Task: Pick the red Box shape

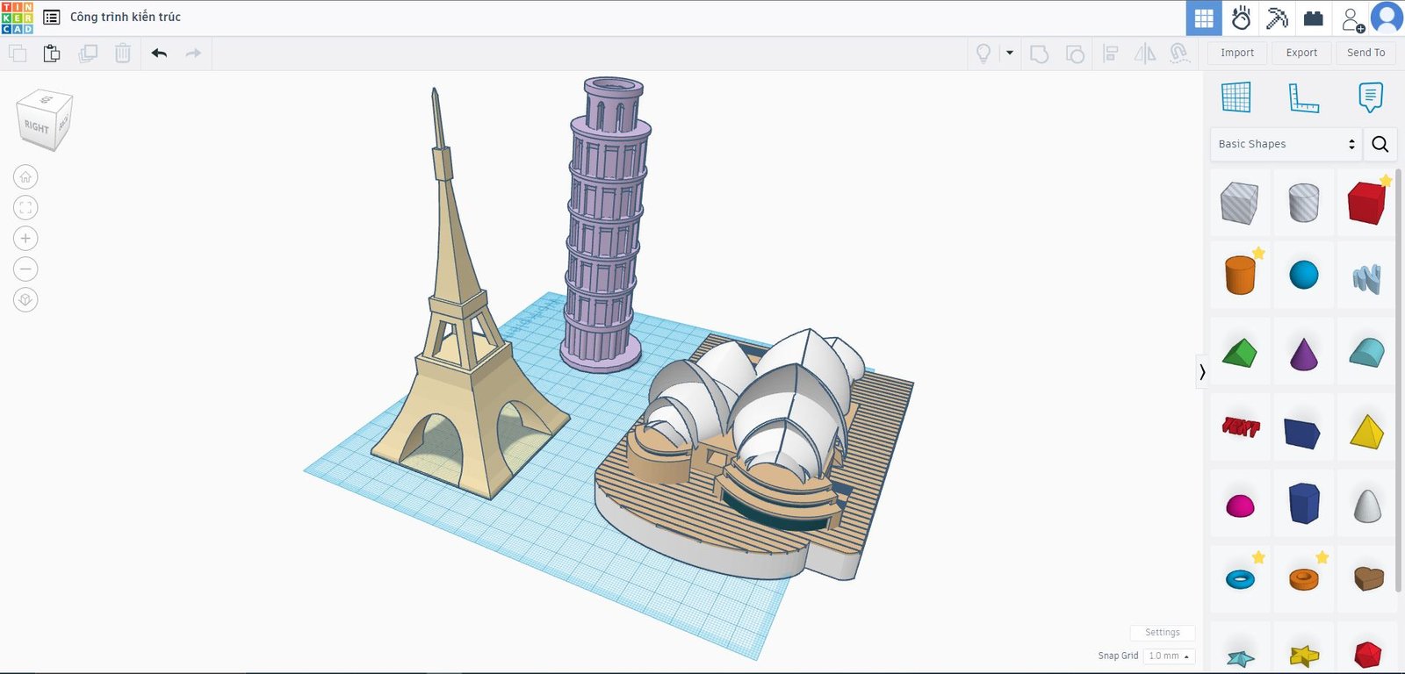Action: point(1367,203)
